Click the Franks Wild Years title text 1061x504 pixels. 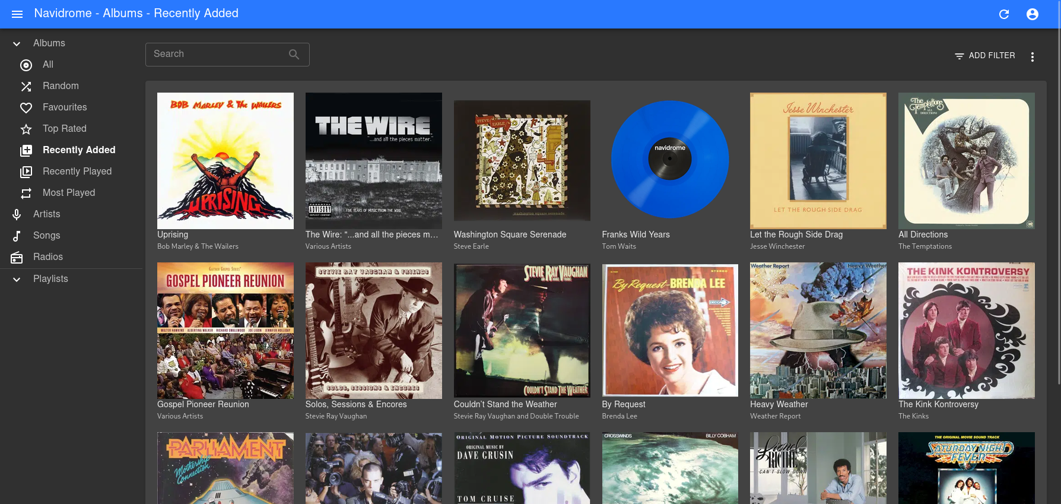click(x=636, y=234)
